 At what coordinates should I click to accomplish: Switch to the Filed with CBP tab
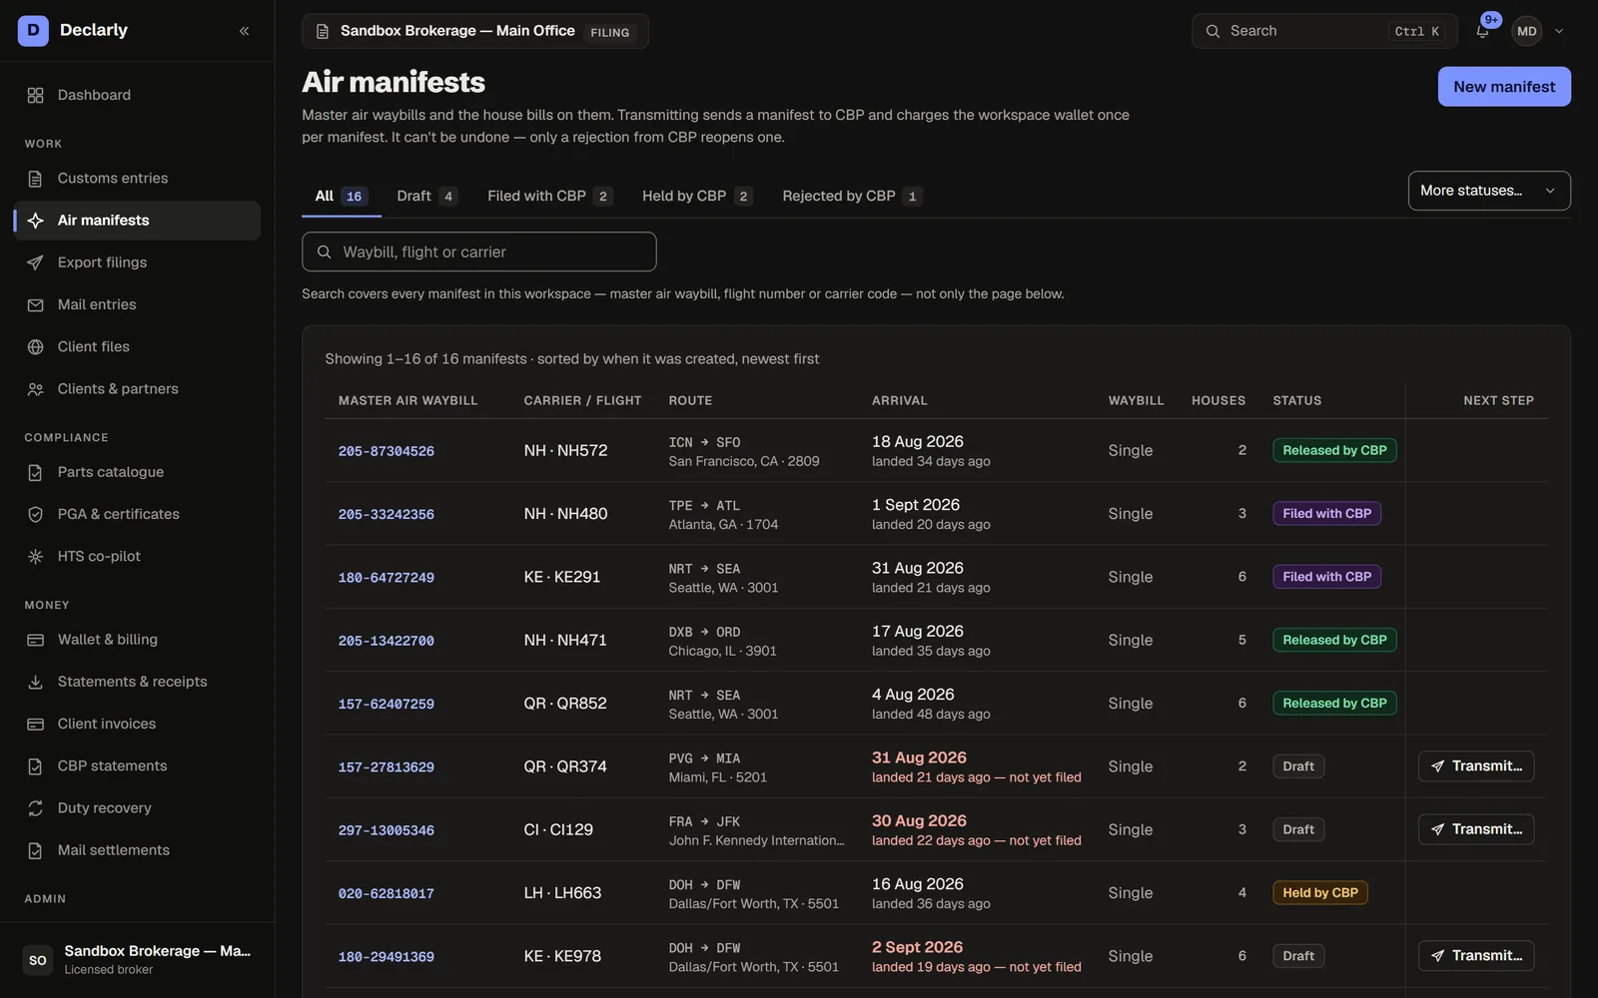point(549,197)
